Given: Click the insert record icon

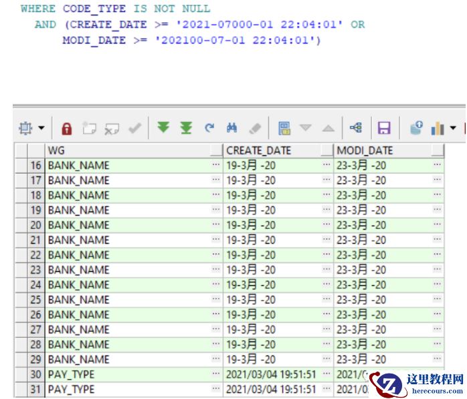Looking at the screenshot, I should coord(89,128).
